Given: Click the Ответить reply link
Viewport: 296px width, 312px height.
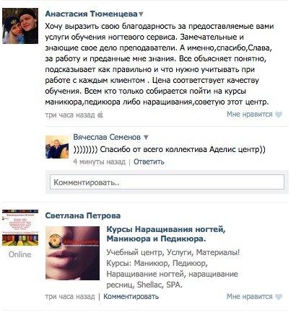Looking at the screenshot, I should coord(149,161).
